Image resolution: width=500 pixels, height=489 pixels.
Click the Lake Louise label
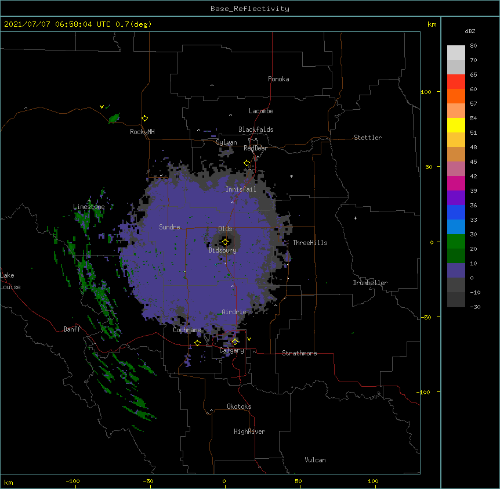pyautogui.click(x=10, y=281)
